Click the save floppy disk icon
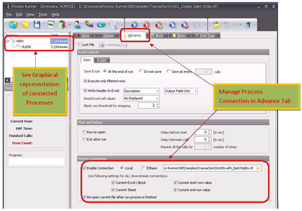 (x=37, y=25)
